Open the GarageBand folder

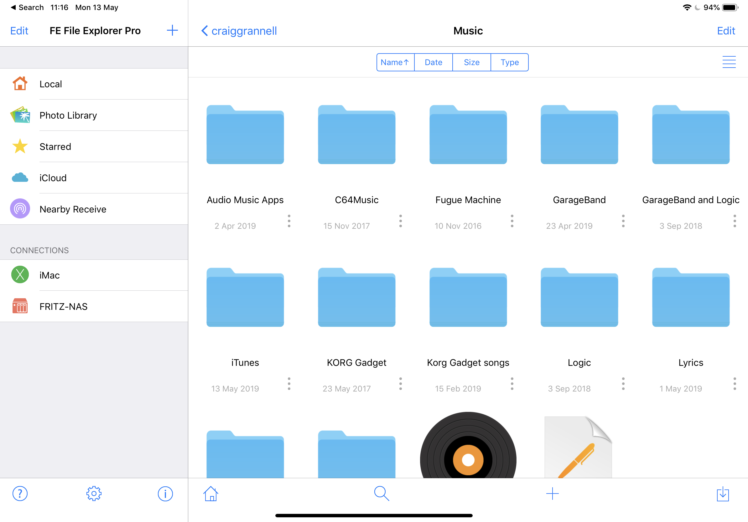point(579,134)
